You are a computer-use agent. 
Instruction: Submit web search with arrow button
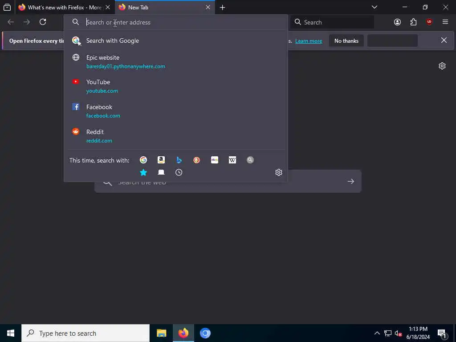coord(351,182)
